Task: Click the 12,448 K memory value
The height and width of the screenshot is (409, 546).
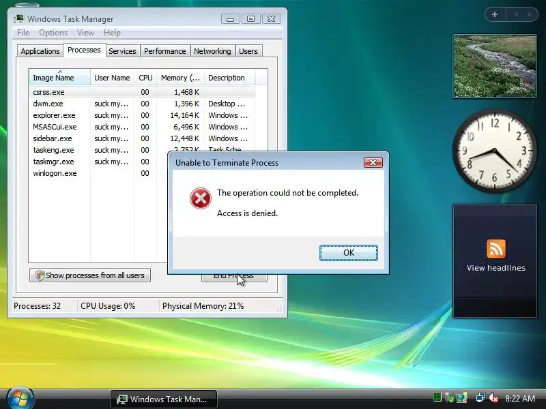Action: (x=184, y=138)
